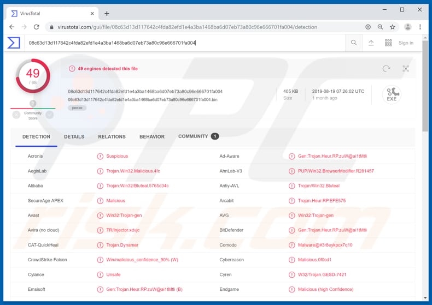Open the Chrome three-dot menu
432x305 pixels.
tap(420, 27)
